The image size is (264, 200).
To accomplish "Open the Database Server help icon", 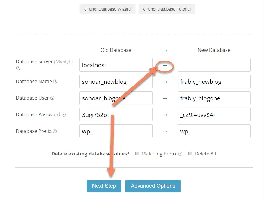I will click(x=18, y=68).
